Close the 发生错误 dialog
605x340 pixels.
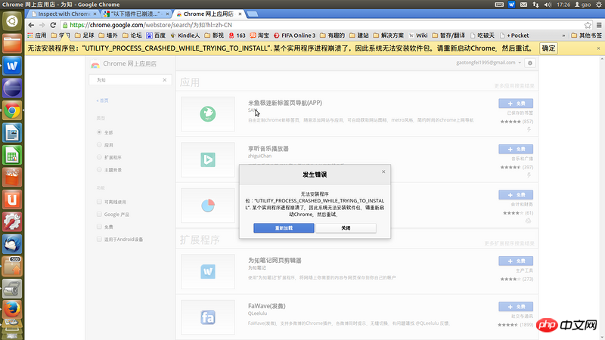[x=383, y=172]
